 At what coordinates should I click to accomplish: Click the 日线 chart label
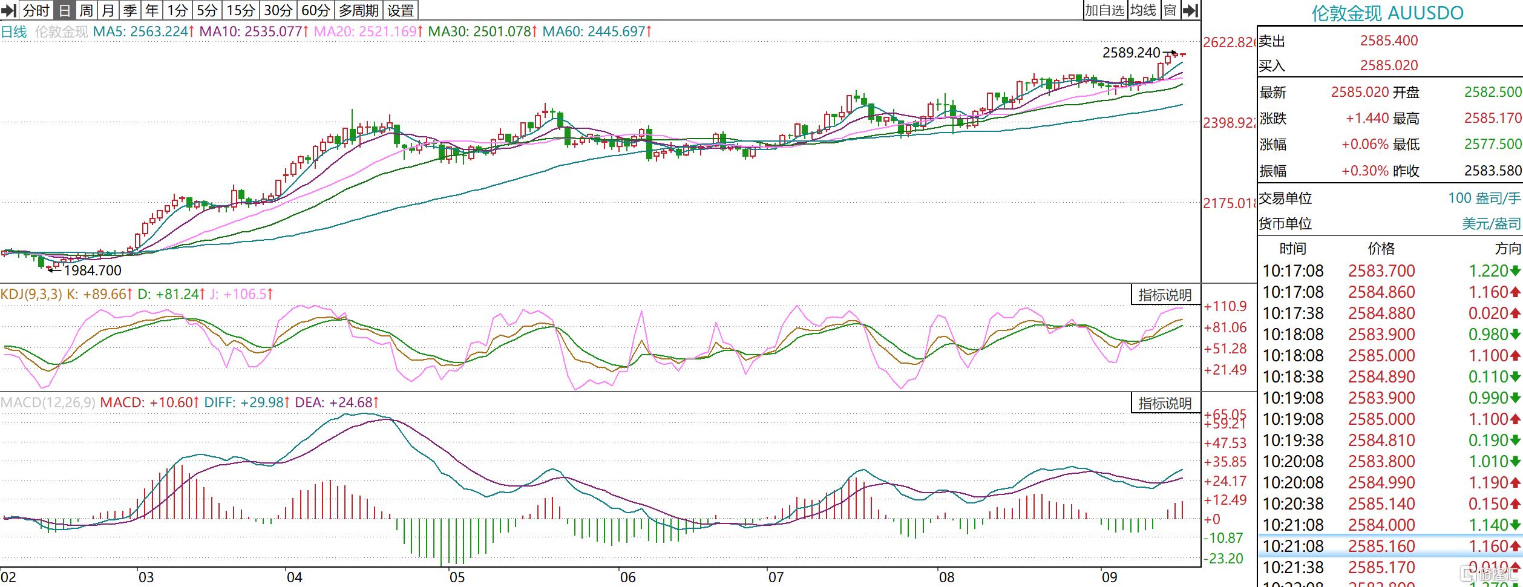14,31
